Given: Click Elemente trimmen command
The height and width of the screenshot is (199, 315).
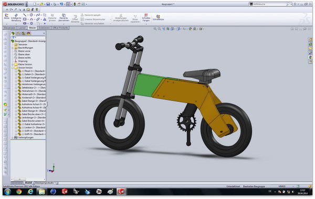Looking at the screenshot, I should (52, 17).
